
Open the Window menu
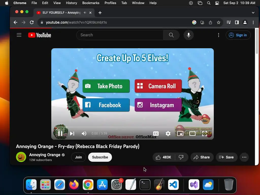[x=138, y=3]
